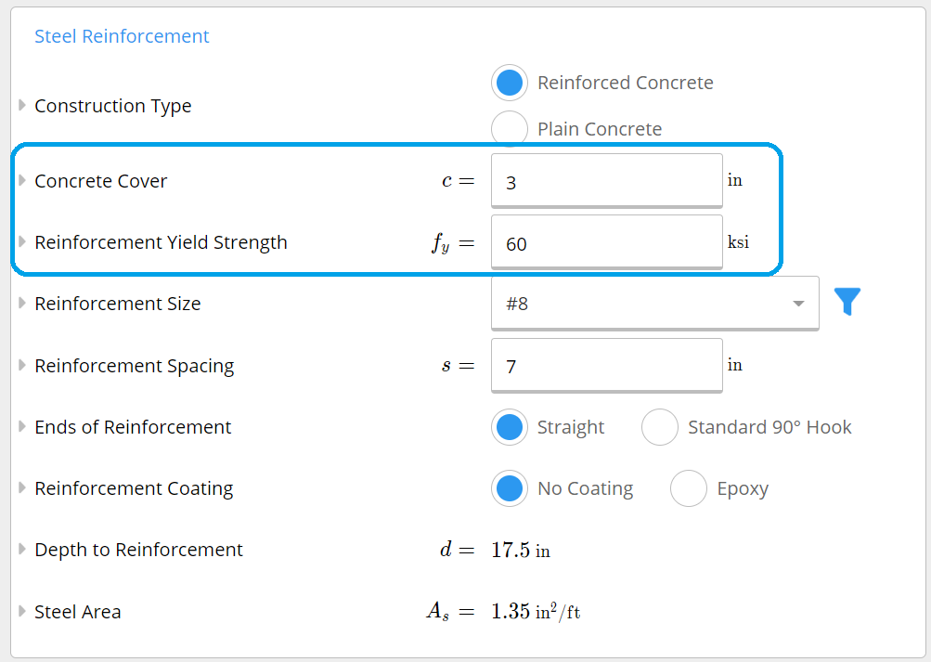
Task: Expand the Ends of Reinforcement row
Action: pyautogui.click(x=20, y=427)
